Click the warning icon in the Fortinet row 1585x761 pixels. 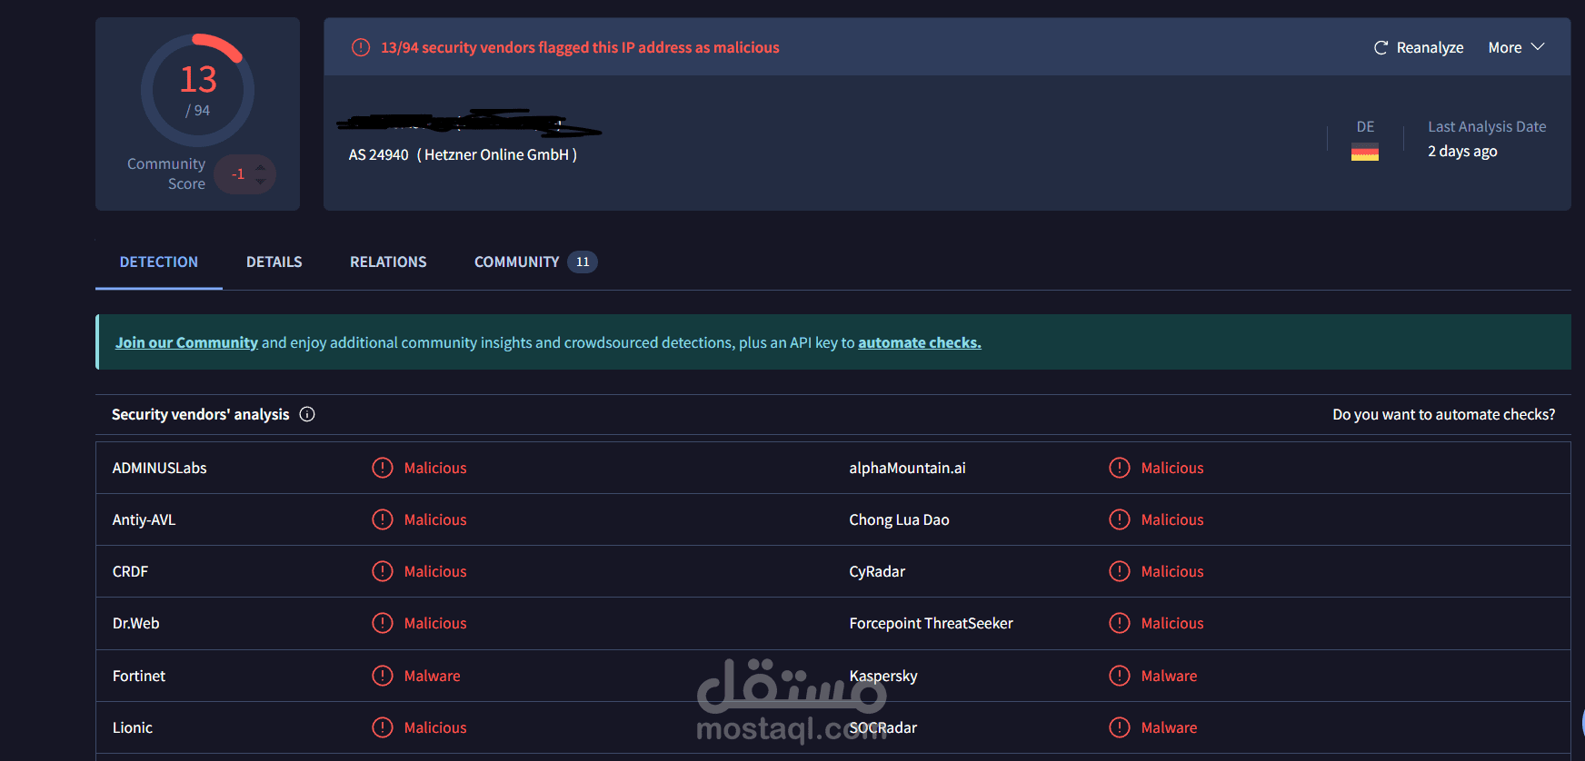pos(383,676)
